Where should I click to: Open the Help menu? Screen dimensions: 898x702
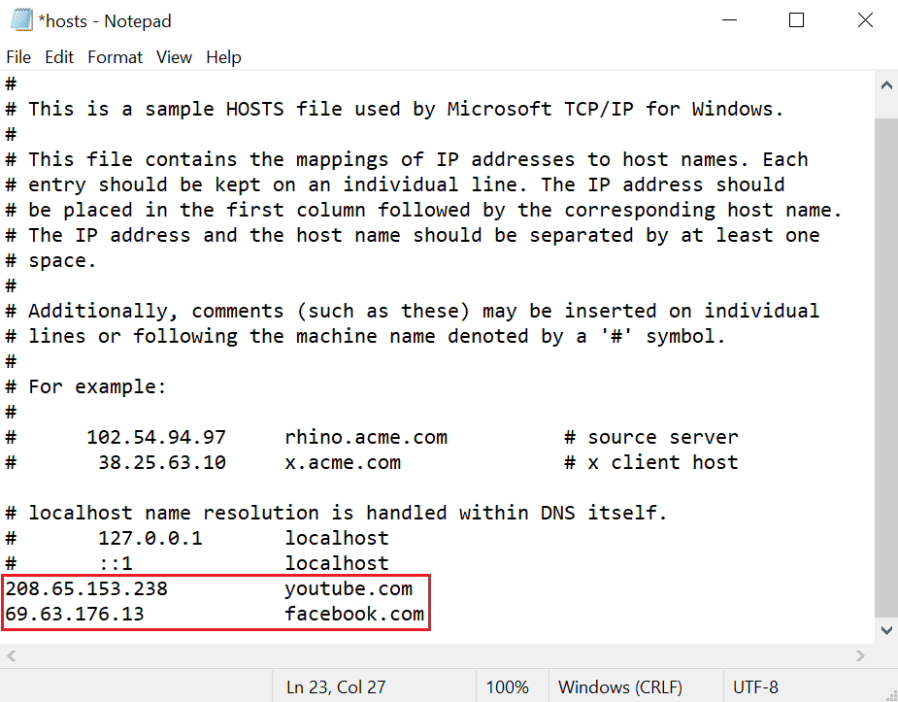(223, 57)
